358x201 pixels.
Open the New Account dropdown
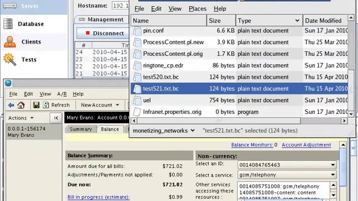tap(100, 105)
